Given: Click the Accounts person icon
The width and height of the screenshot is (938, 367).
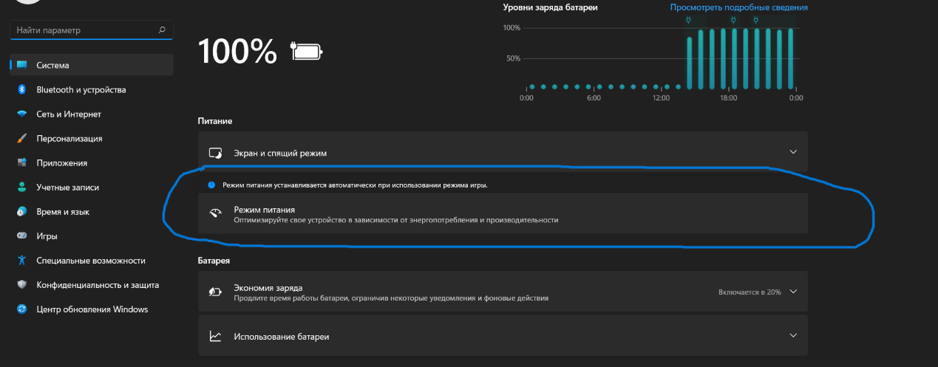Looking at the screenshot, I should coord(21,187).
